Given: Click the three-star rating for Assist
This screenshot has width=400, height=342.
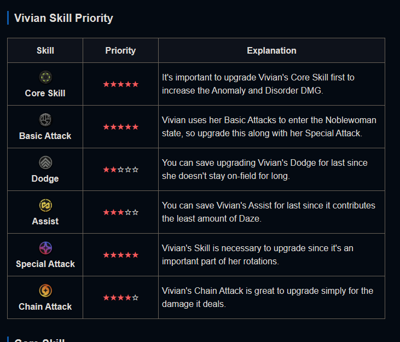Looking at the screenshot, I should [x=121, y=212].
